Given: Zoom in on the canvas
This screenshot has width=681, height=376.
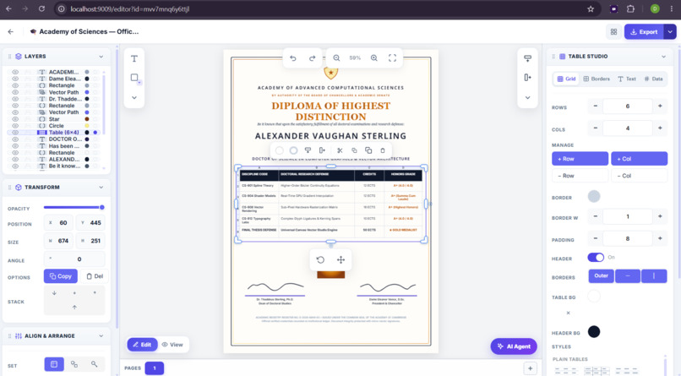Looking at the screenshot, I should tap(374, 57).
